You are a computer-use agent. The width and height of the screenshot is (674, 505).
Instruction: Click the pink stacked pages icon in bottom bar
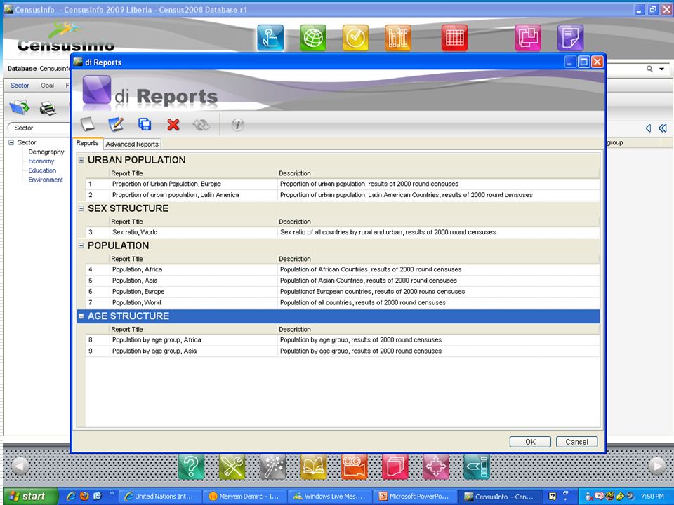[395, 467]
